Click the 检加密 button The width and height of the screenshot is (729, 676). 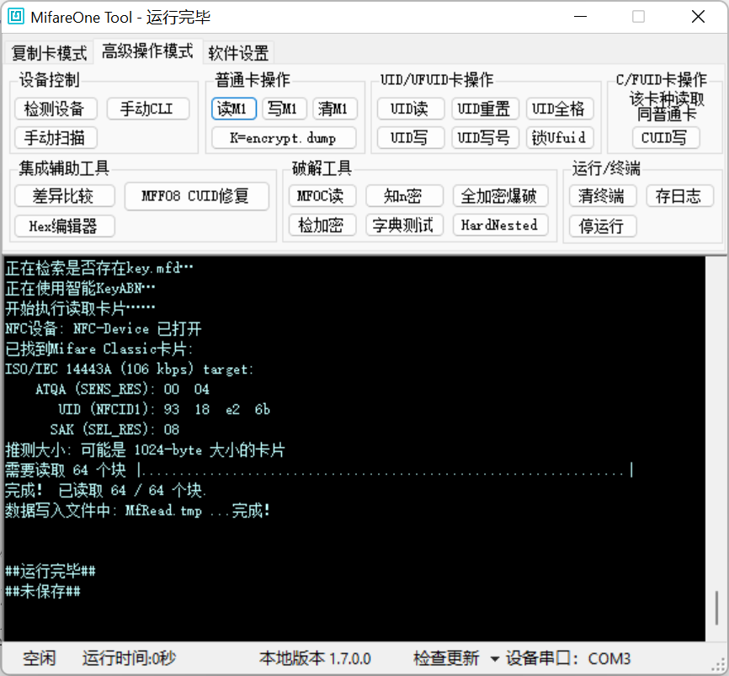pos(322,225)
